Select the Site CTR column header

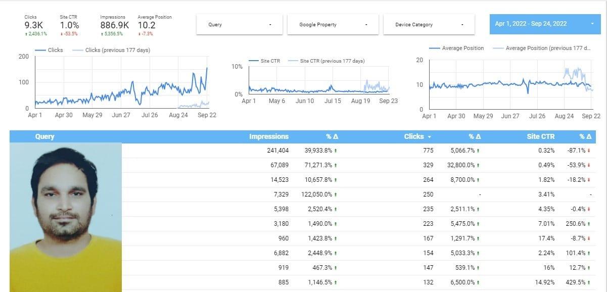(540, 136)
